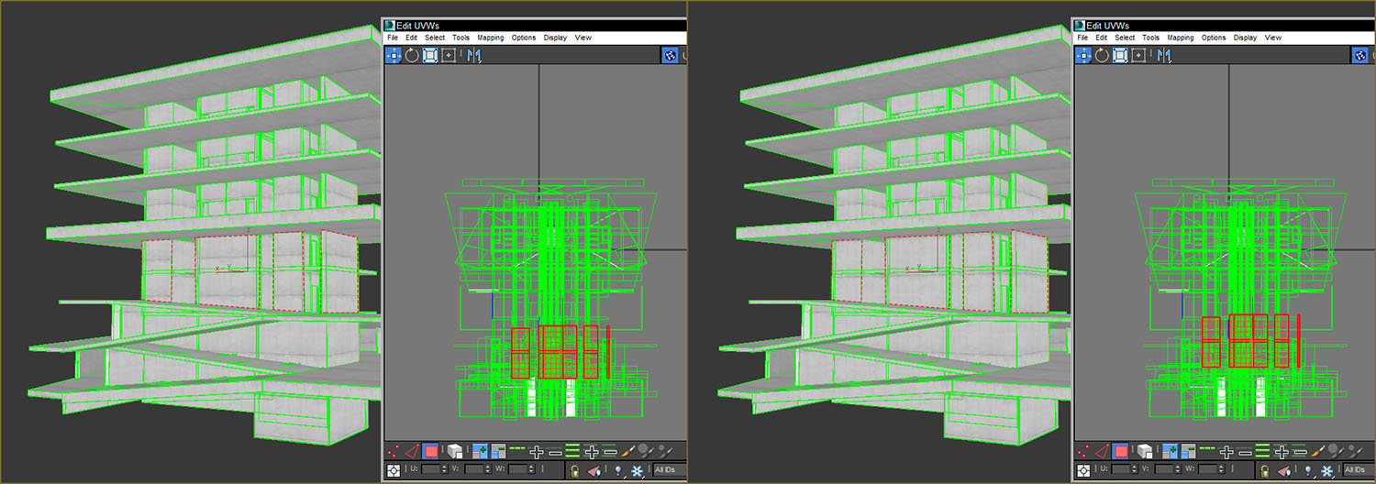
Task: Open the All IDs dropdown in right UVW editor
Action: tap(1358, 471)
